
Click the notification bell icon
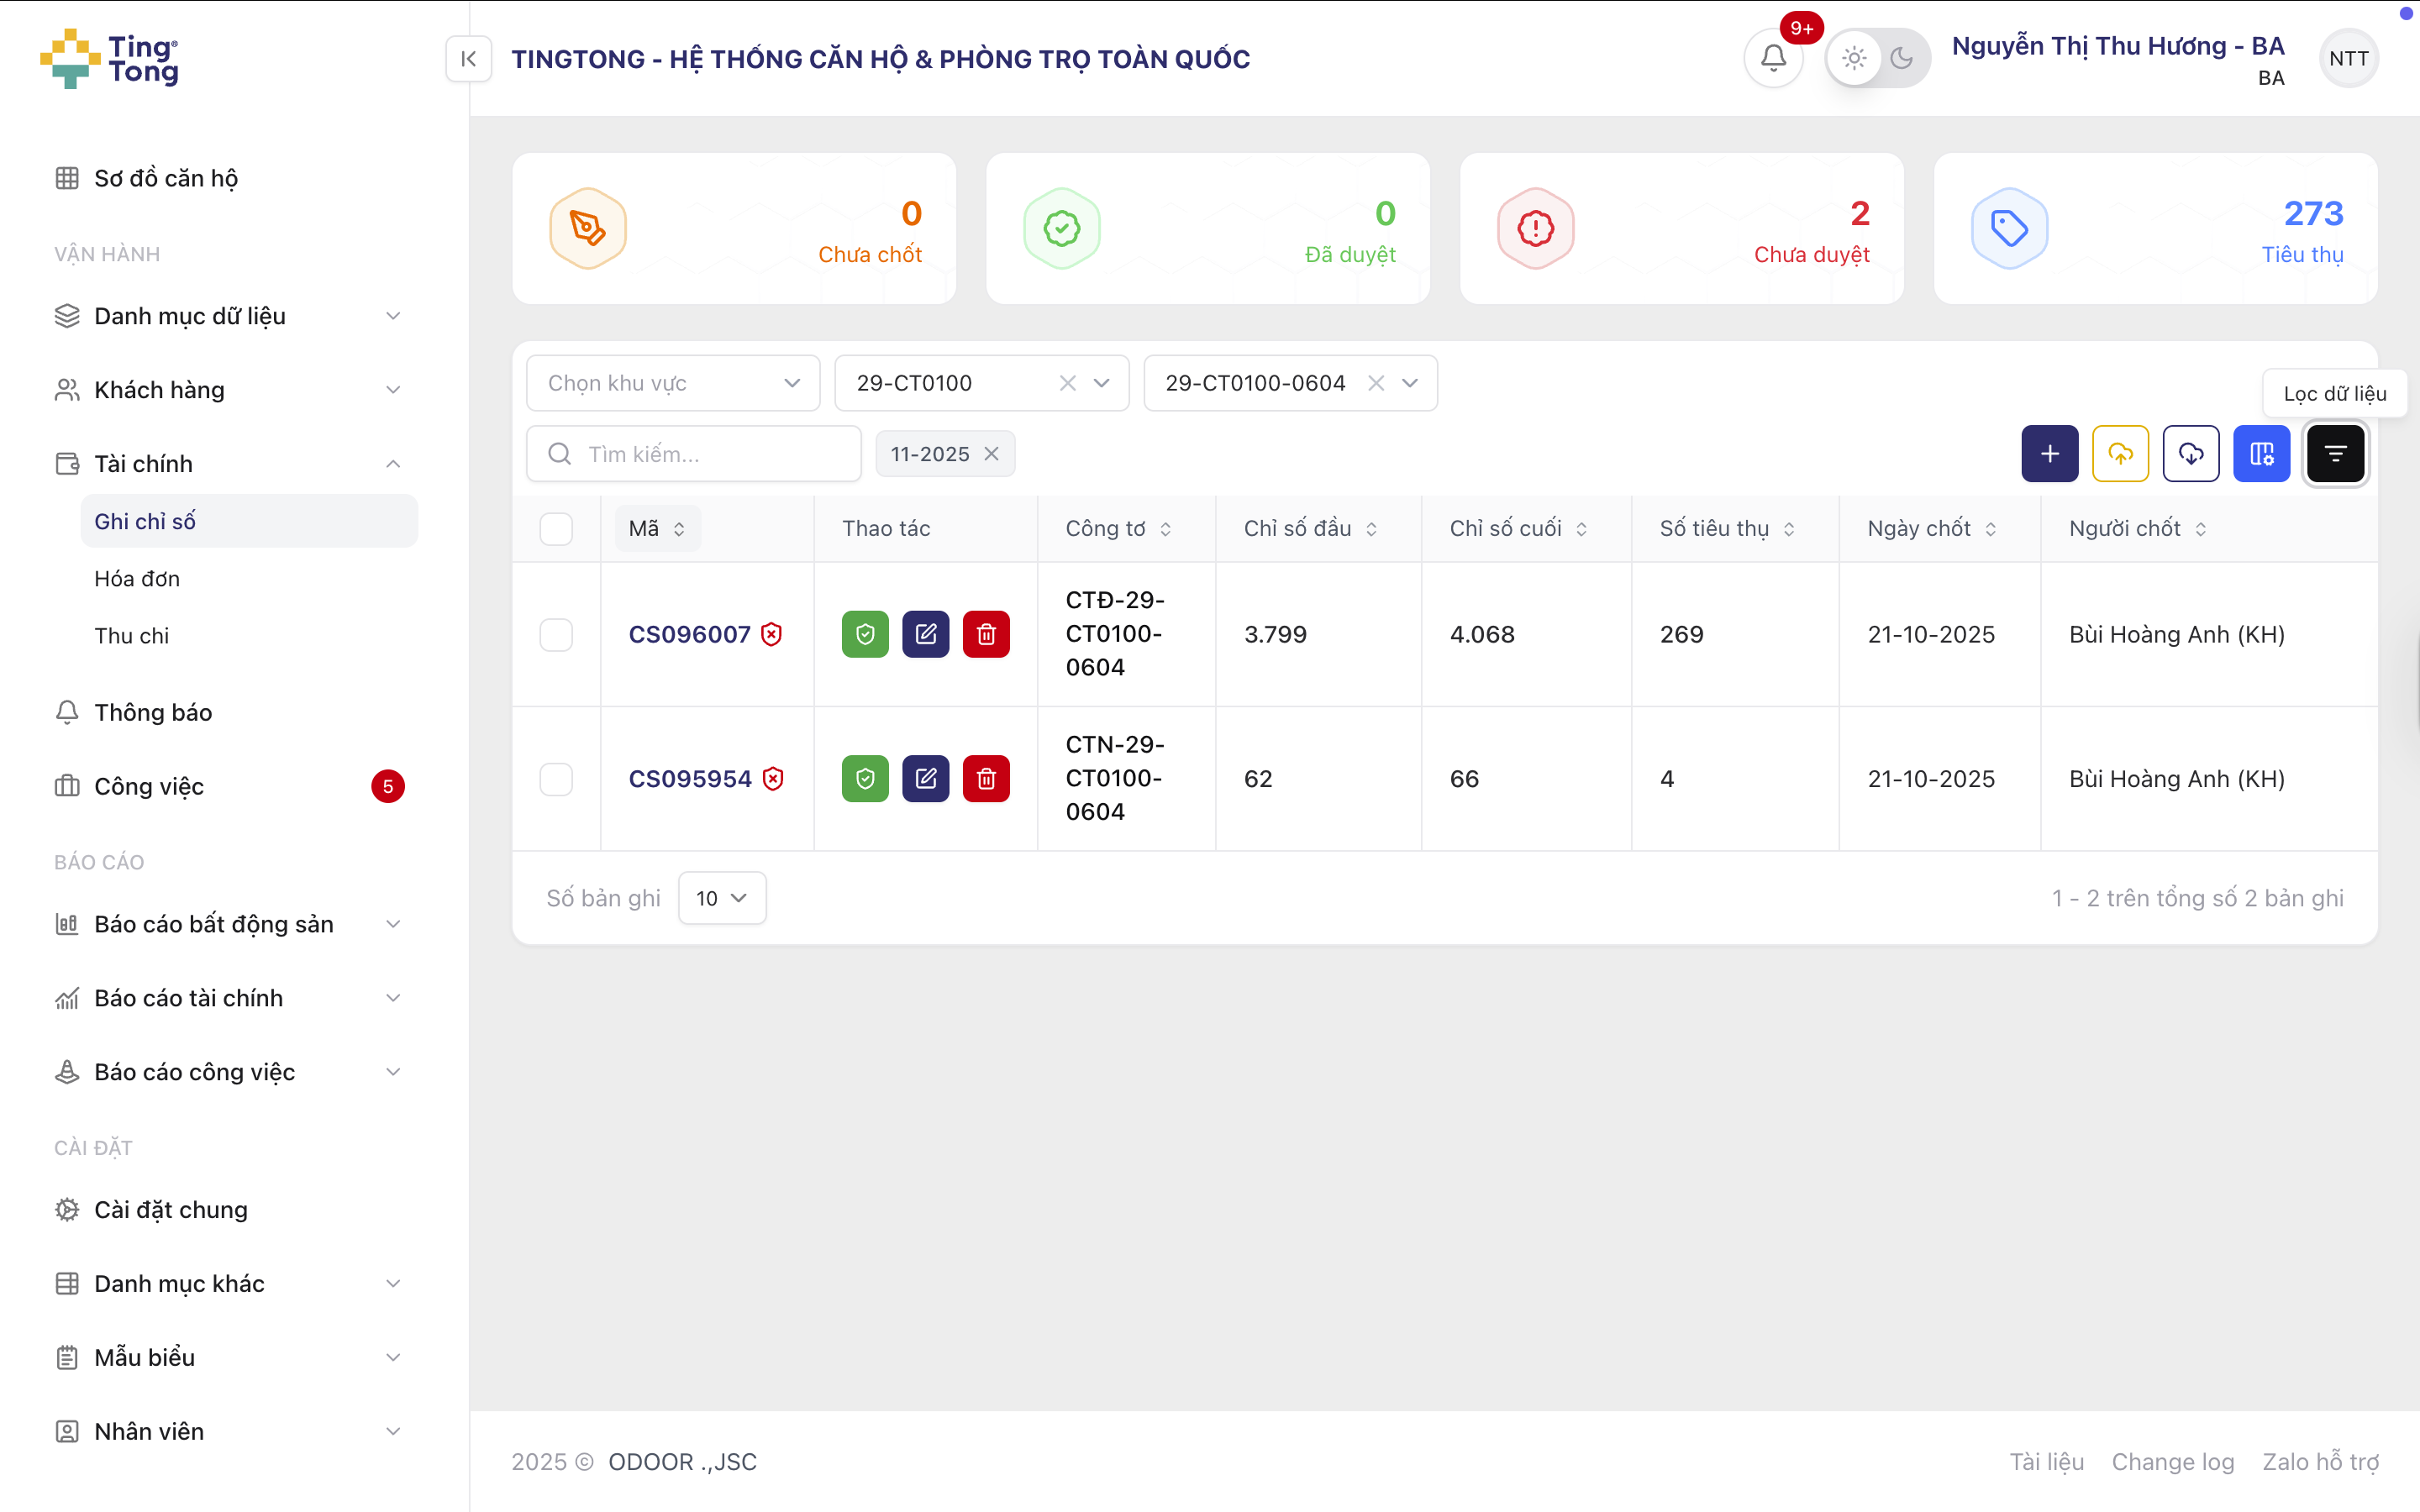pyautogui.click(x=1773, y=58)
